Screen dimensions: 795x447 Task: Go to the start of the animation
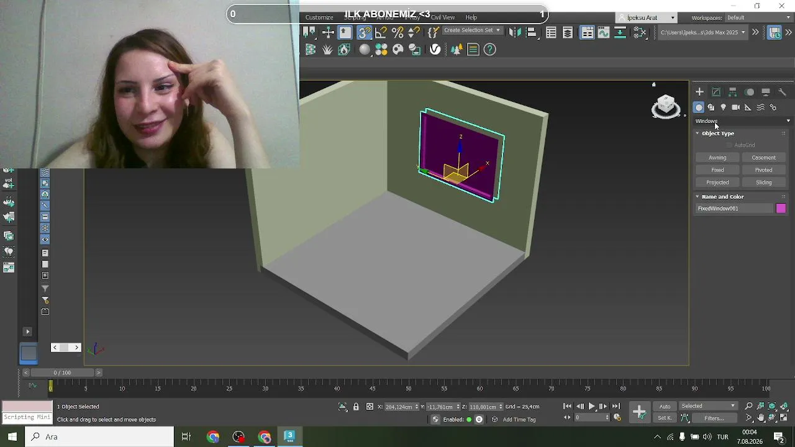(567, 407)
